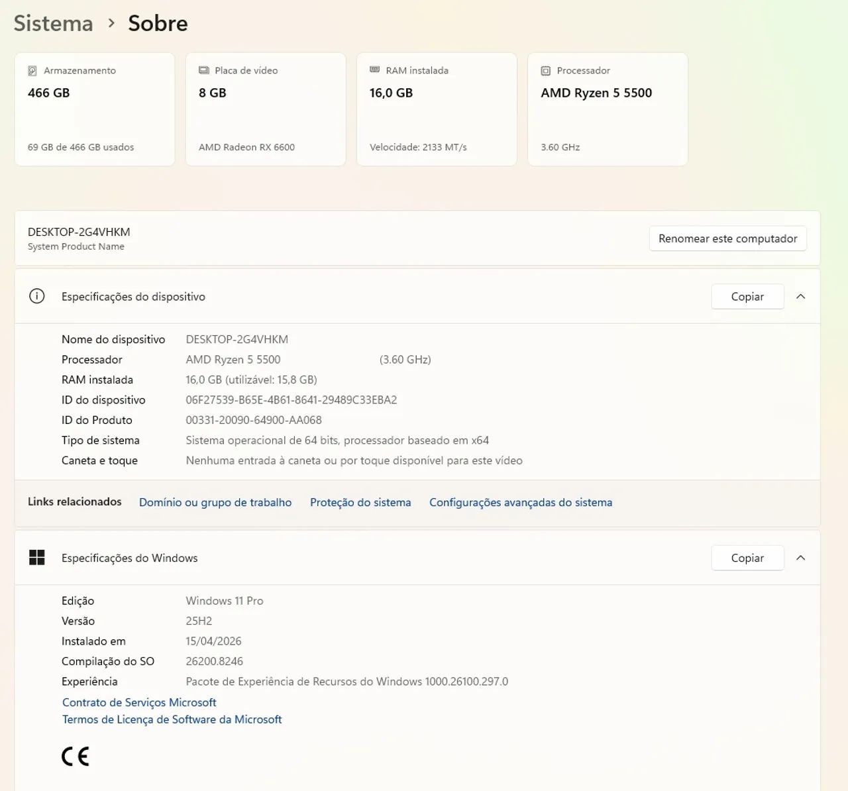This screenshot has width=848, height=791.
Task: Open the Processador AMD Ryzen 5 5500 card
Action: 608,109
